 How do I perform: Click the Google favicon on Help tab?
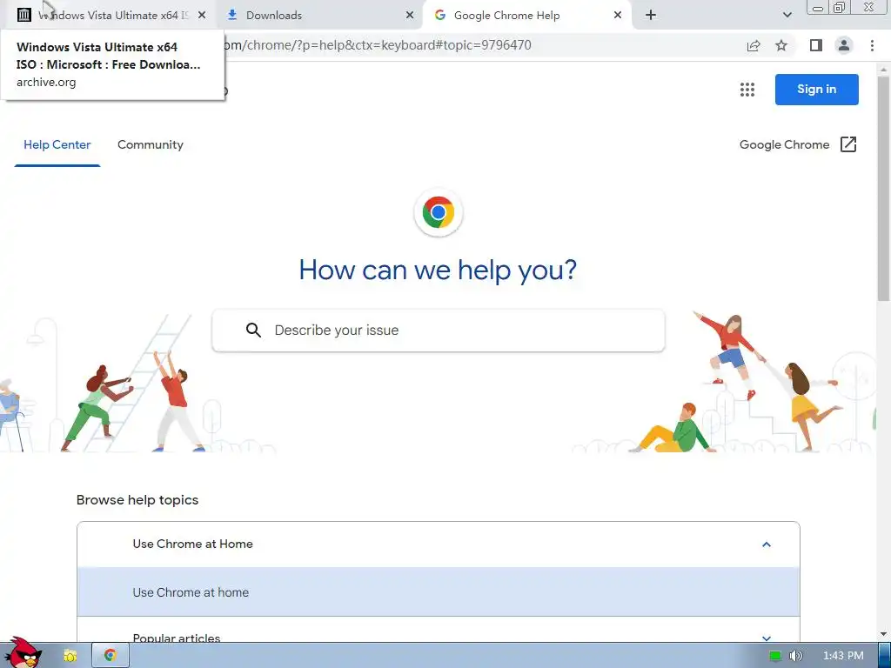coord(439,16)
